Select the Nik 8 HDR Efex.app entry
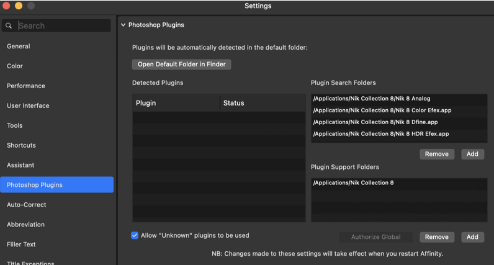494x265 pixels. pos(380,133)
